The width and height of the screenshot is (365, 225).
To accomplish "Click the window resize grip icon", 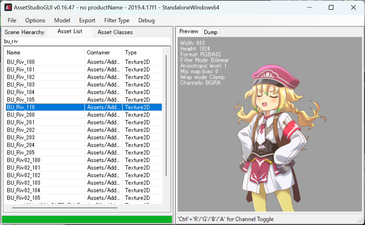I will 361,220.
